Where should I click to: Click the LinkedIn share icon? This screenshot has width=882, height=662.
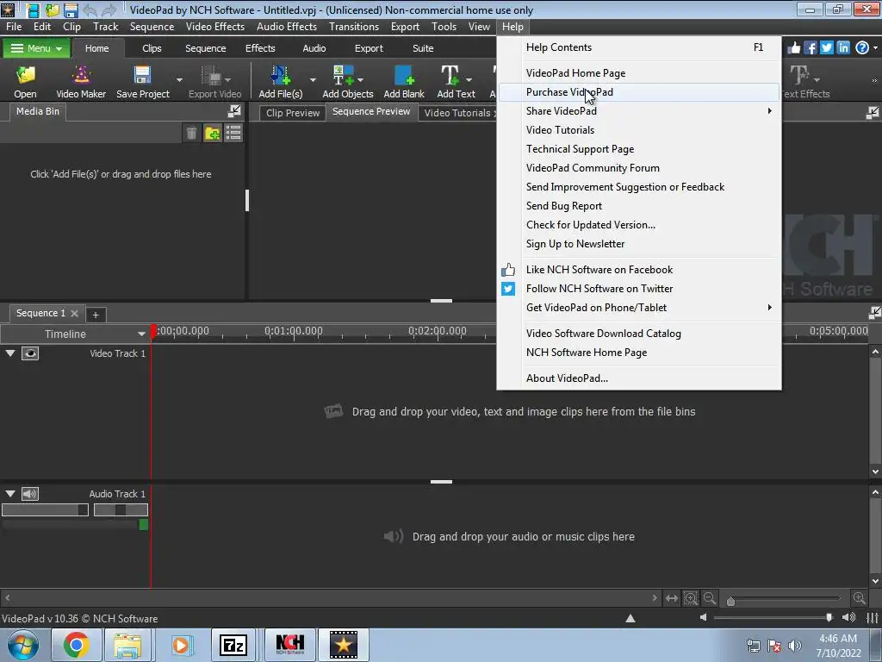[x=842, y=48]
